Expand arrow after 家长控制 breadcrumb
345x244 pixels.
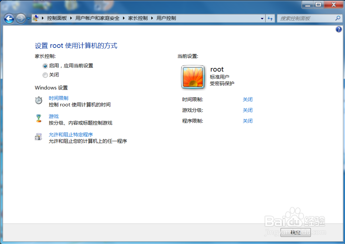point(152,18)
